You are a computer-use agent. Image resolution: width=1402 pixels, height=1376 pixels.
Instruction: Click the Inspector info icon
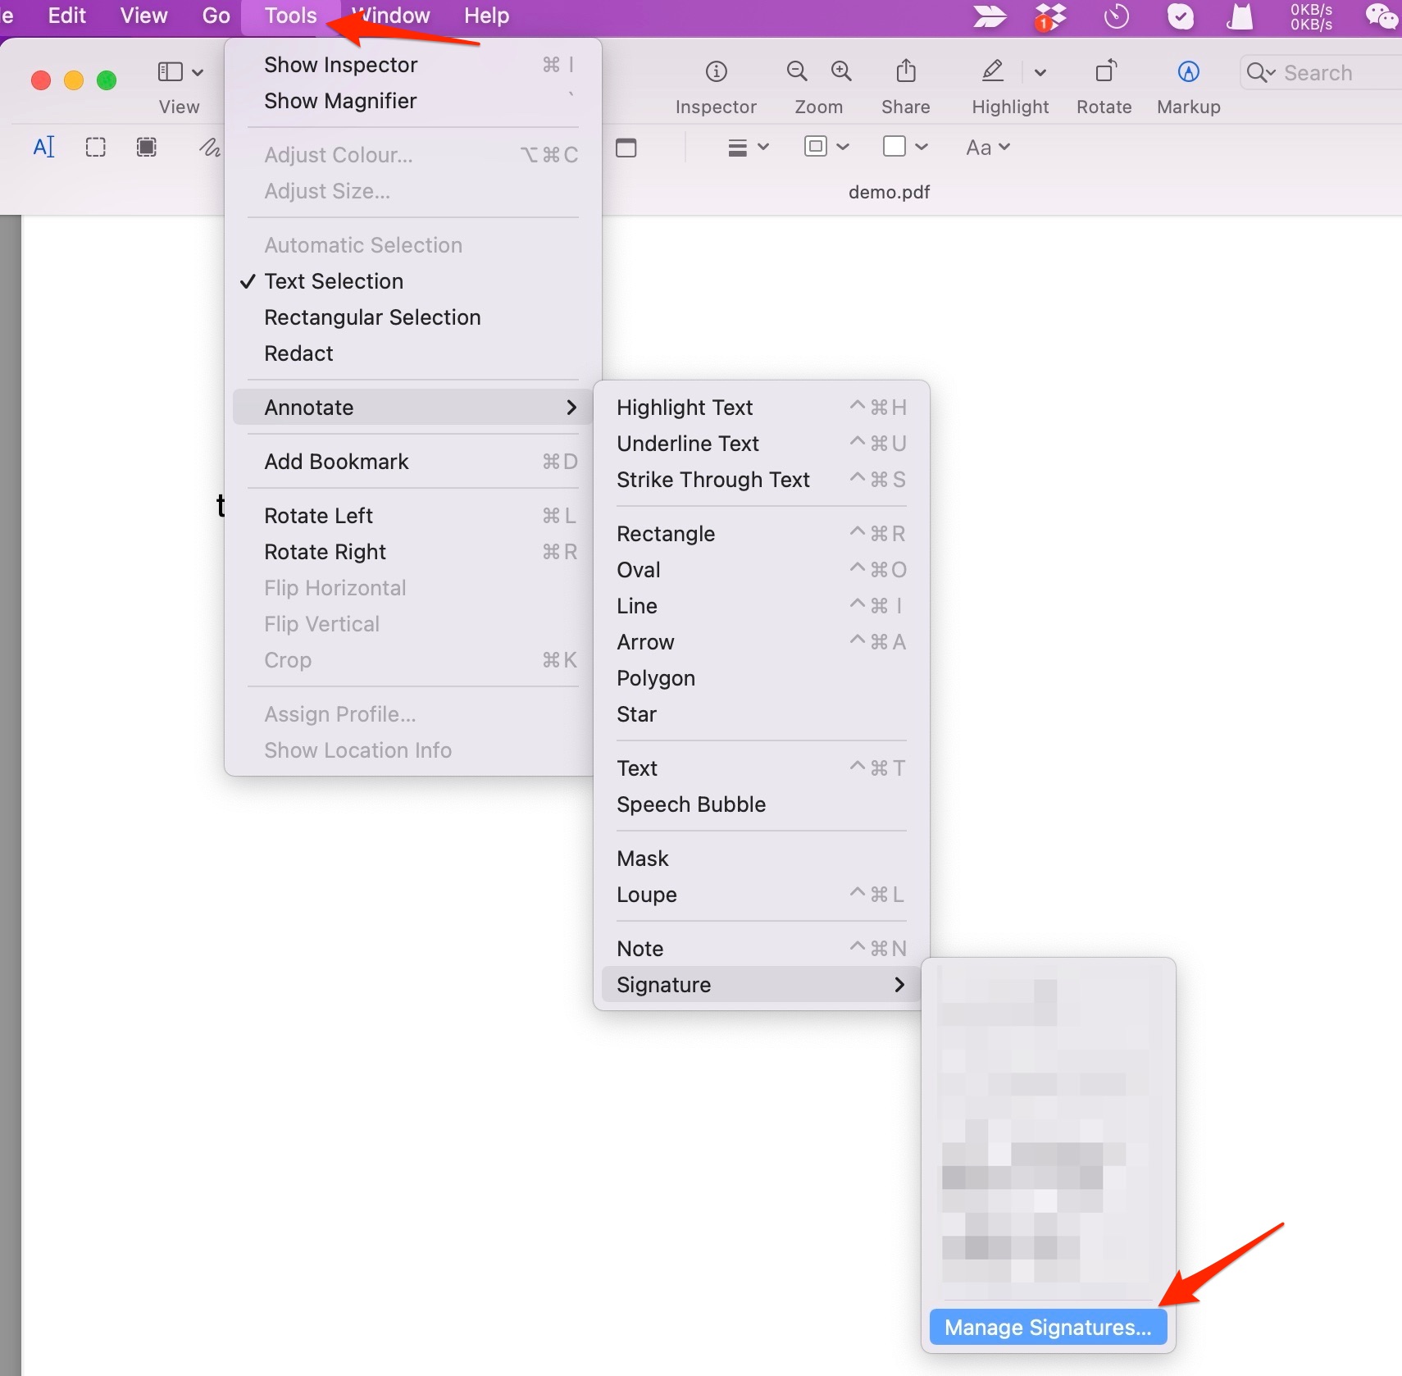pos(716,72)
